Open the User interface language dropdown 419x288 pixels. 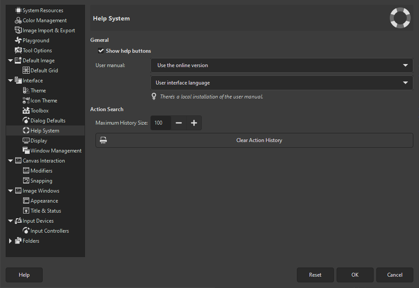tap(282, 83)
